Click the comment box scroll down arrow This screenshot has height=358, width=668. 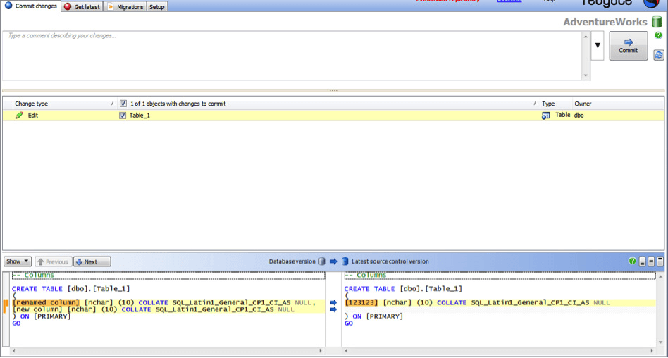586,76
